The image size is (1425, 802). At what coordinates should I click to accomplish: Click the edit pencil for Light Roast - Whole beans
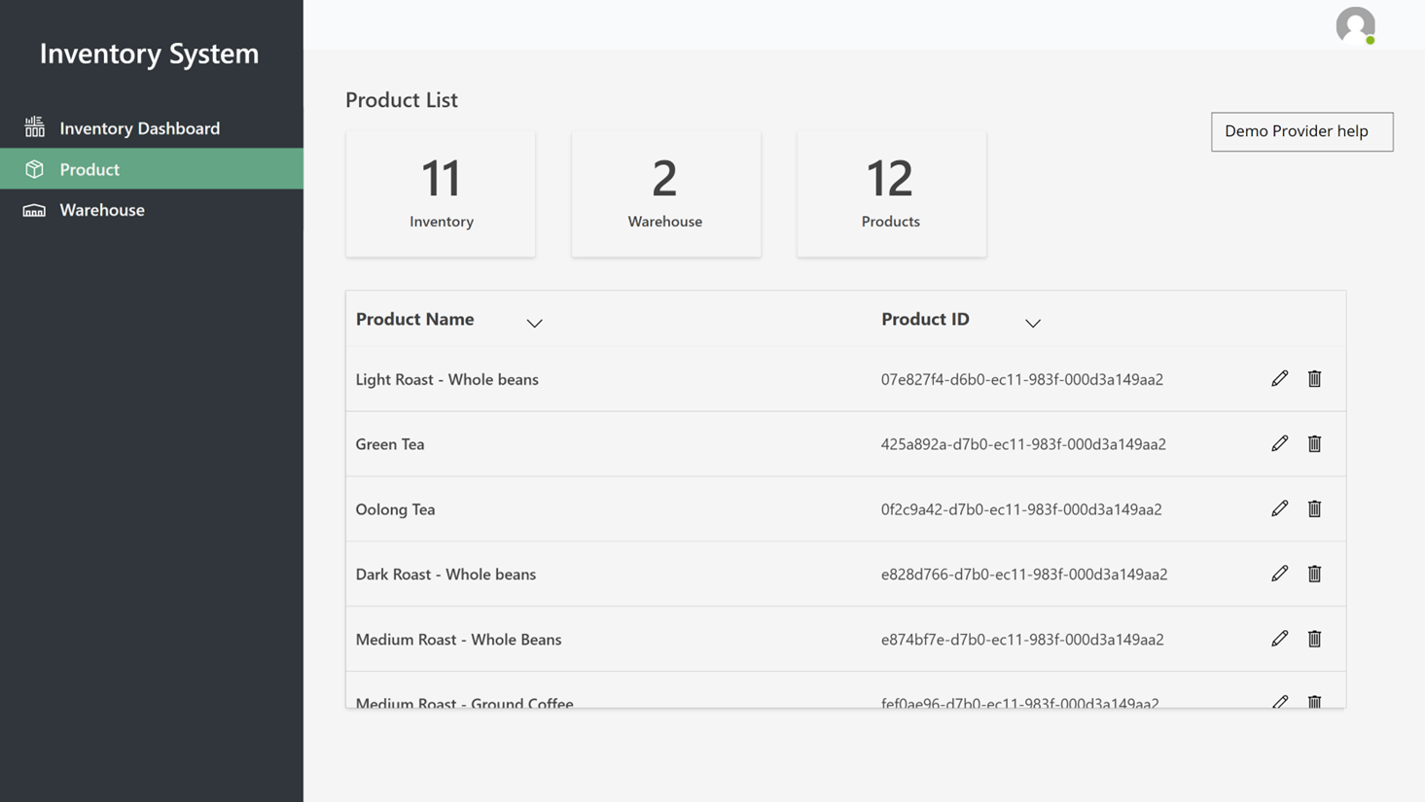point(1279,379)
